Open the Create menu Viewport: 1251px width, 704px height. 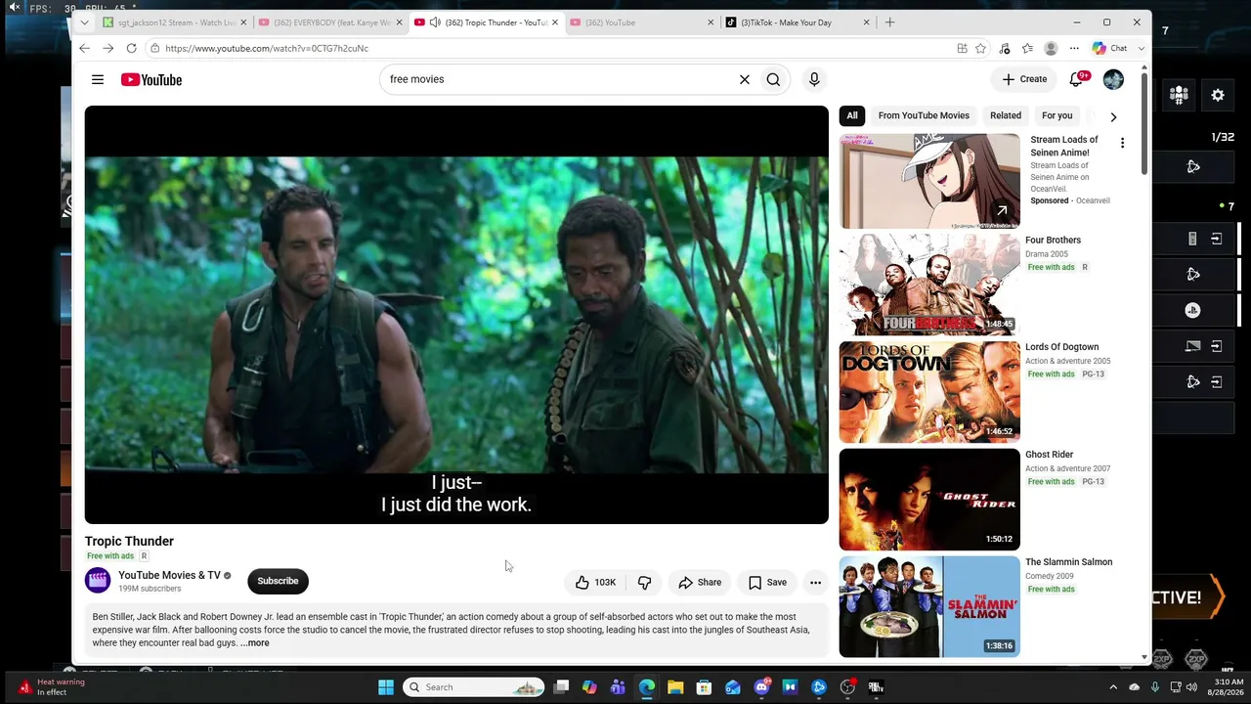pyautogui.click(x=1024, y=79)
